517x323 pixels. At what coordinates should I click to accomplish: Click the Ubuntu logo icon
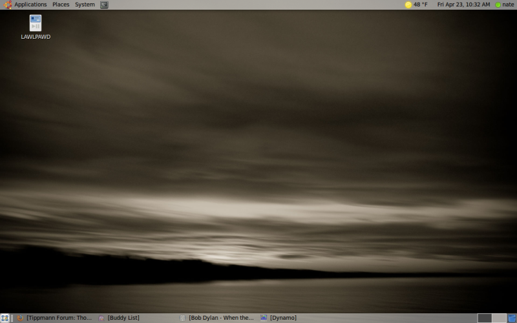coord(8,5)
